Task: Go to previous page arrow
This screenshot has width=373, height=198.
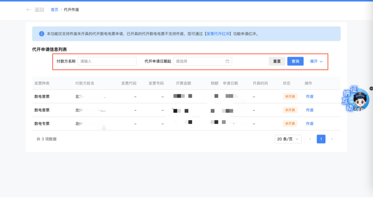Action: coord(310,139)
